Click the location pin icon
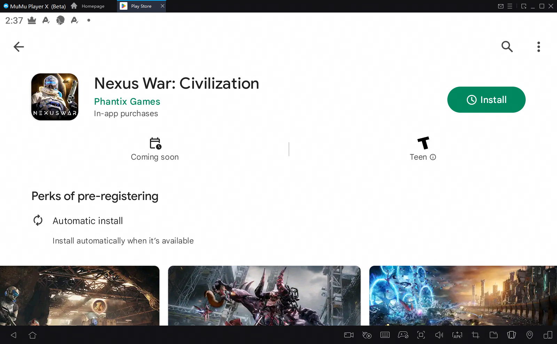 (529, 335)
